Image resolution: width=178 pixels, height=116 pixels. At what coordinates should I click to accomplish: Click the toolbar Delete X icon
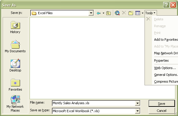pyautogui.click(x=124, y=13)
